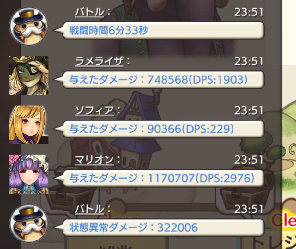
Task: Open the ソフィア name link
Action: (94, 111)
